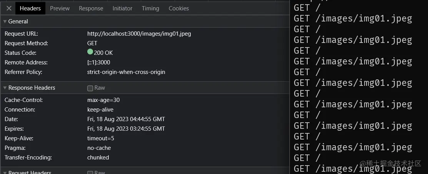Open the Response tab
The height and width of the screenshot is (174, 428).
(91, 8)
